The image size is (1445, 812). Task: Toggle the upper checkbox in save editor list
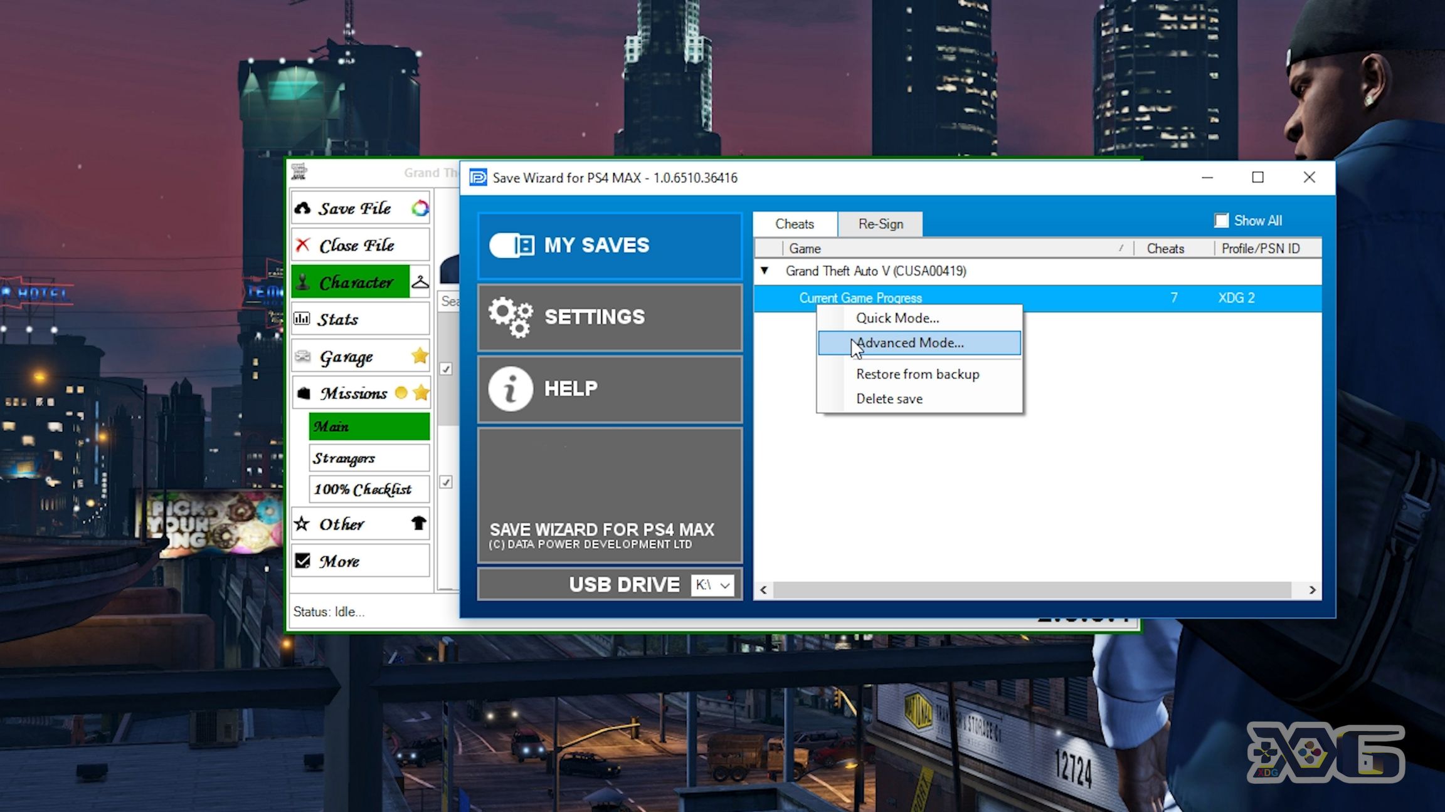(446, 369)
